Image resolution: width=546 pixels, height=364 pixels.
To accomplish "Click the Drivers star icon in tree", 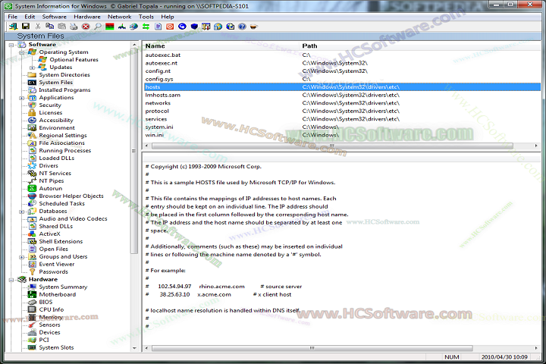I will point(32,166).
